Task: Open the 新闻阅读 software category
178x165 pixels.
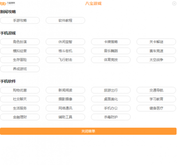Action: tap(65, 90)
